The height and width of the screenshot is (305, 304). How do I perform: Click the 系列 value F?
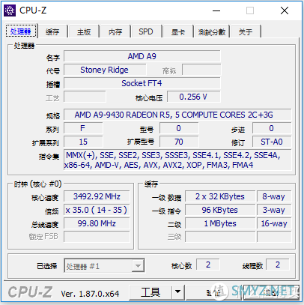click(83, 128)
